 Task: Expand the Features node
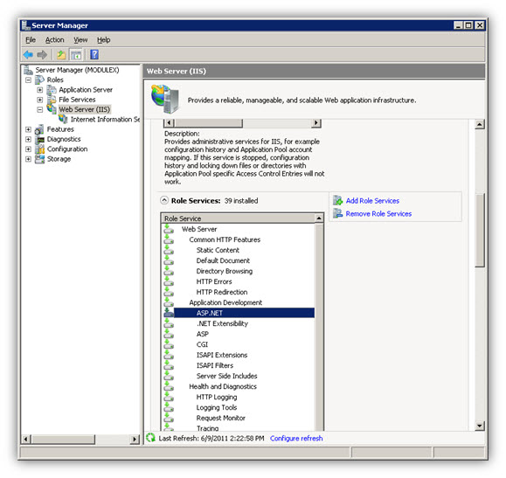tap(28, 129)
